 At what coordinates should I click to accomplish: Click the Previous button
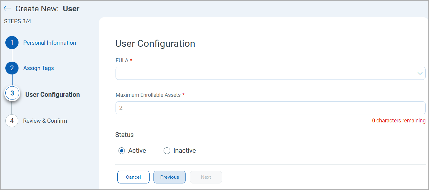point(170,177)
